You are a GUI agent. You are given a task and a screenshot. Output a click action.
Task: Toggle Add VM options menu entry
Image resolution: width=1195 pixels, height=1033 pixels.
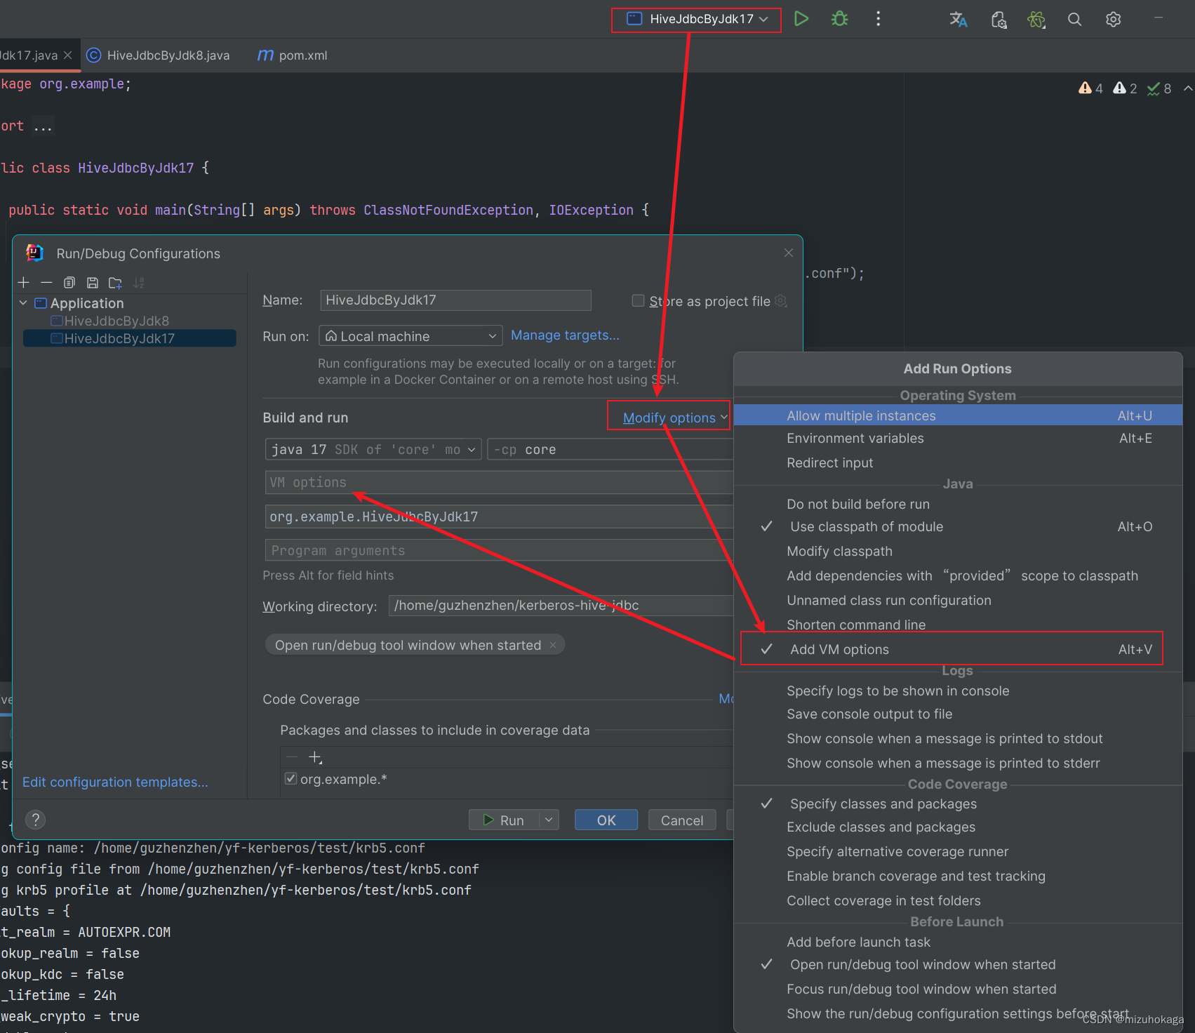(958, 650)
